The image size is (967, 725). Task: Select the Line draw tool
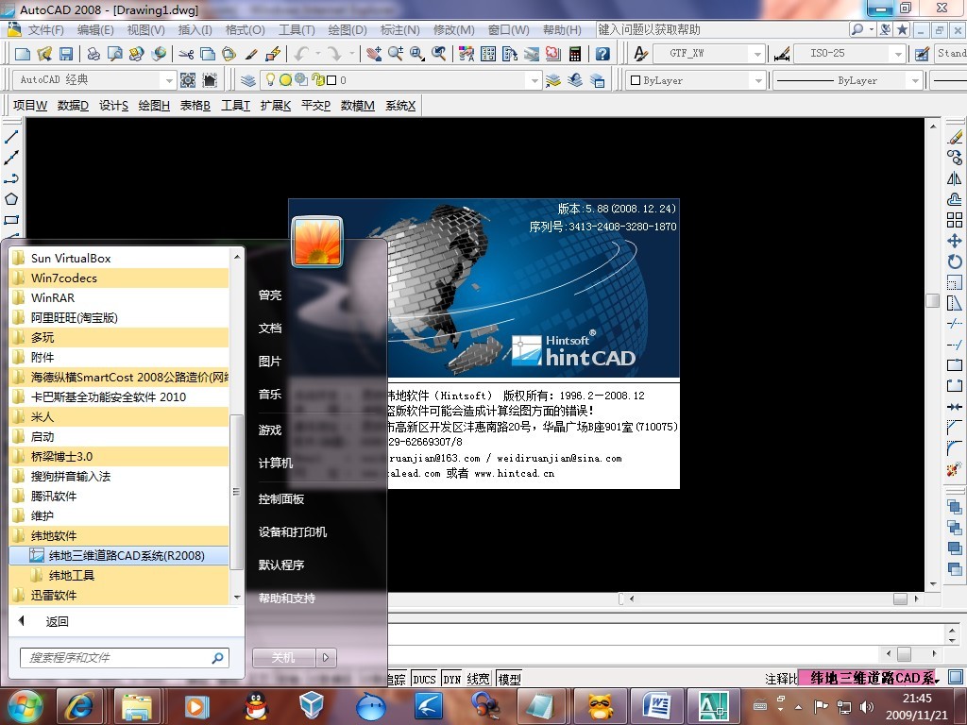click(x=11, y=136)
